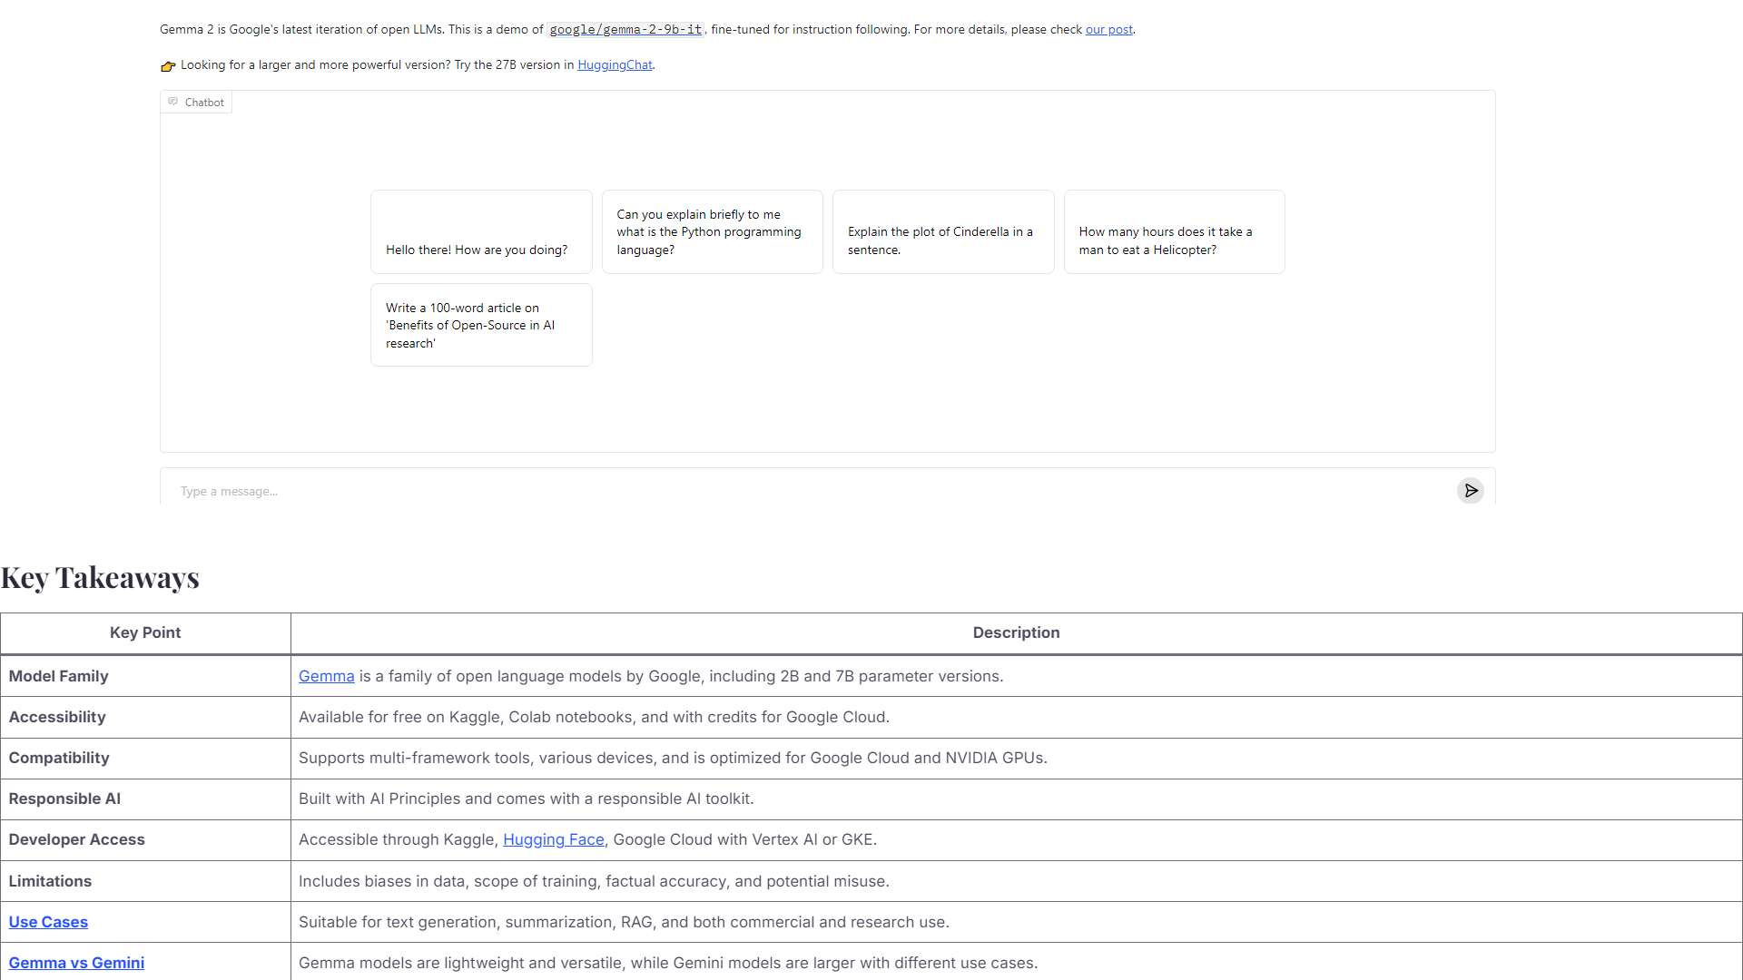This screenshot has width=1743, height=980.
Task: Click the send message arrow icon
Action: [1470, 491]
